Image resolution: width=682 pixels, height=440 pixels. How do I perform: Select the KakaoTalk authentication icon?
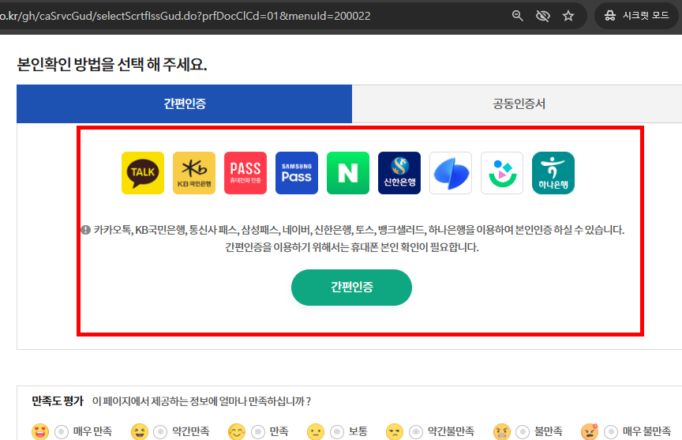click(x=143, y=173)
